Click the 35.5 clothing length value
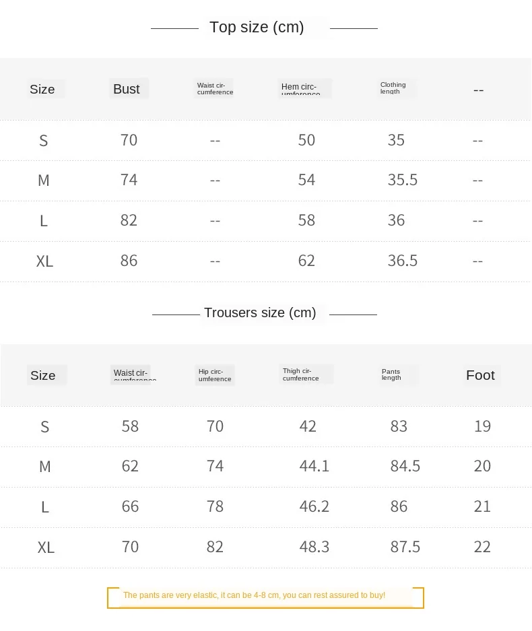The width and height of the screenshot is (532, 631). pyautogui.click(x=403, y=180)
